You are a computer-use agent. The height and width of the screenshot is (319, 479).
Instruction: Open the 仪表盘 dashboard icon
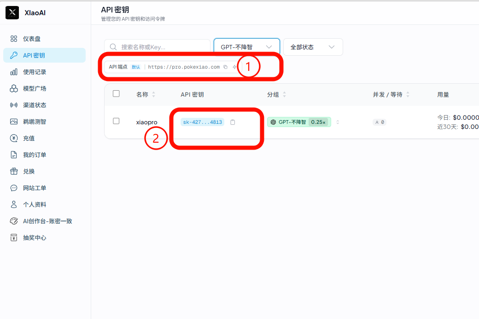[14, 39]
